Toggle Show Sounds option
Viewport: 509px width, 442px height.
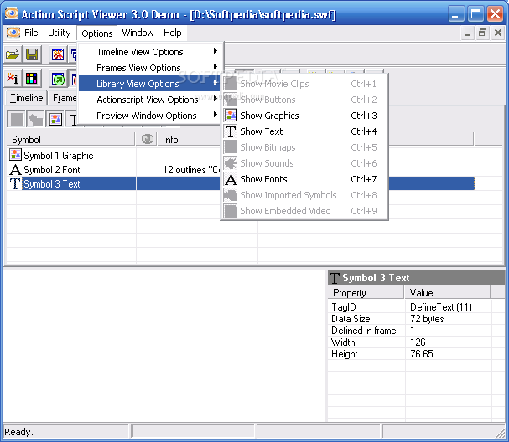pyautogui.click(x=304, y=163)
